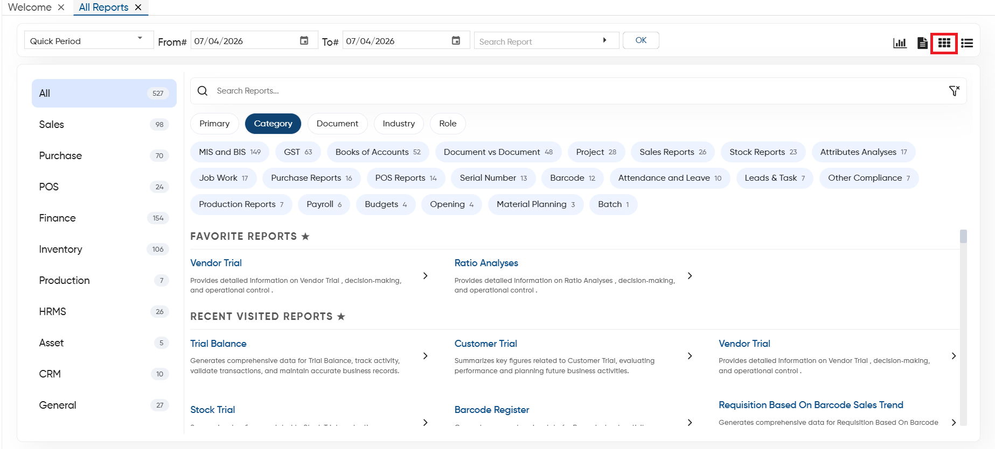
Task: Open the Quick Period dropdown
Action: 89,40
